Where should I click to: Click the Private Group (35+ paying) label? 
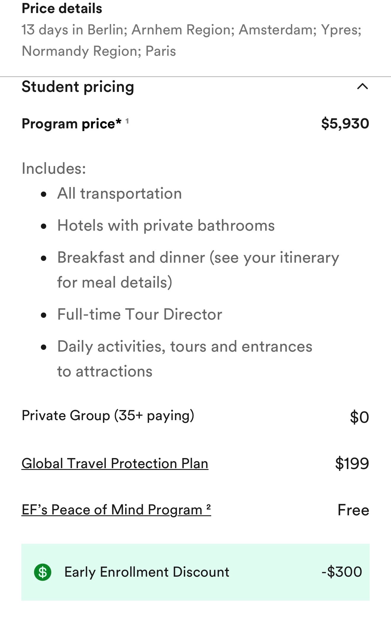point(108,415)
